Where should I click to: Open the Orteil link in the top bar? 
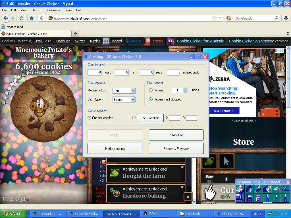click(x=38, y=41)
